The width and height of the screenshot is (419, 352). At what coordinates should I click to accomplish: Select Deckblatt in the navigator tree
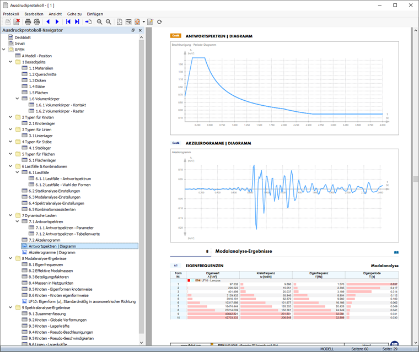(x=23, y=37)
